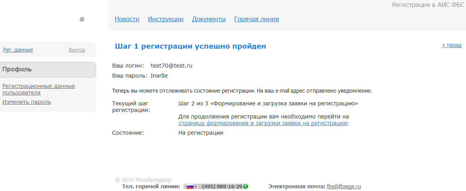Open the Документы menu item
This screenshot has width=466, height=191.
point(209,19)
